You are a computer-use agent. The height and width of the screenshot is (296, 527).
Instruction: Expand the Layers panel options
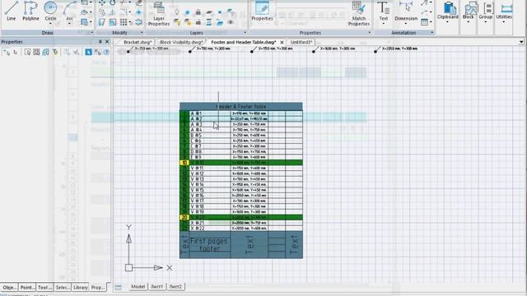(x=245, y=33)
